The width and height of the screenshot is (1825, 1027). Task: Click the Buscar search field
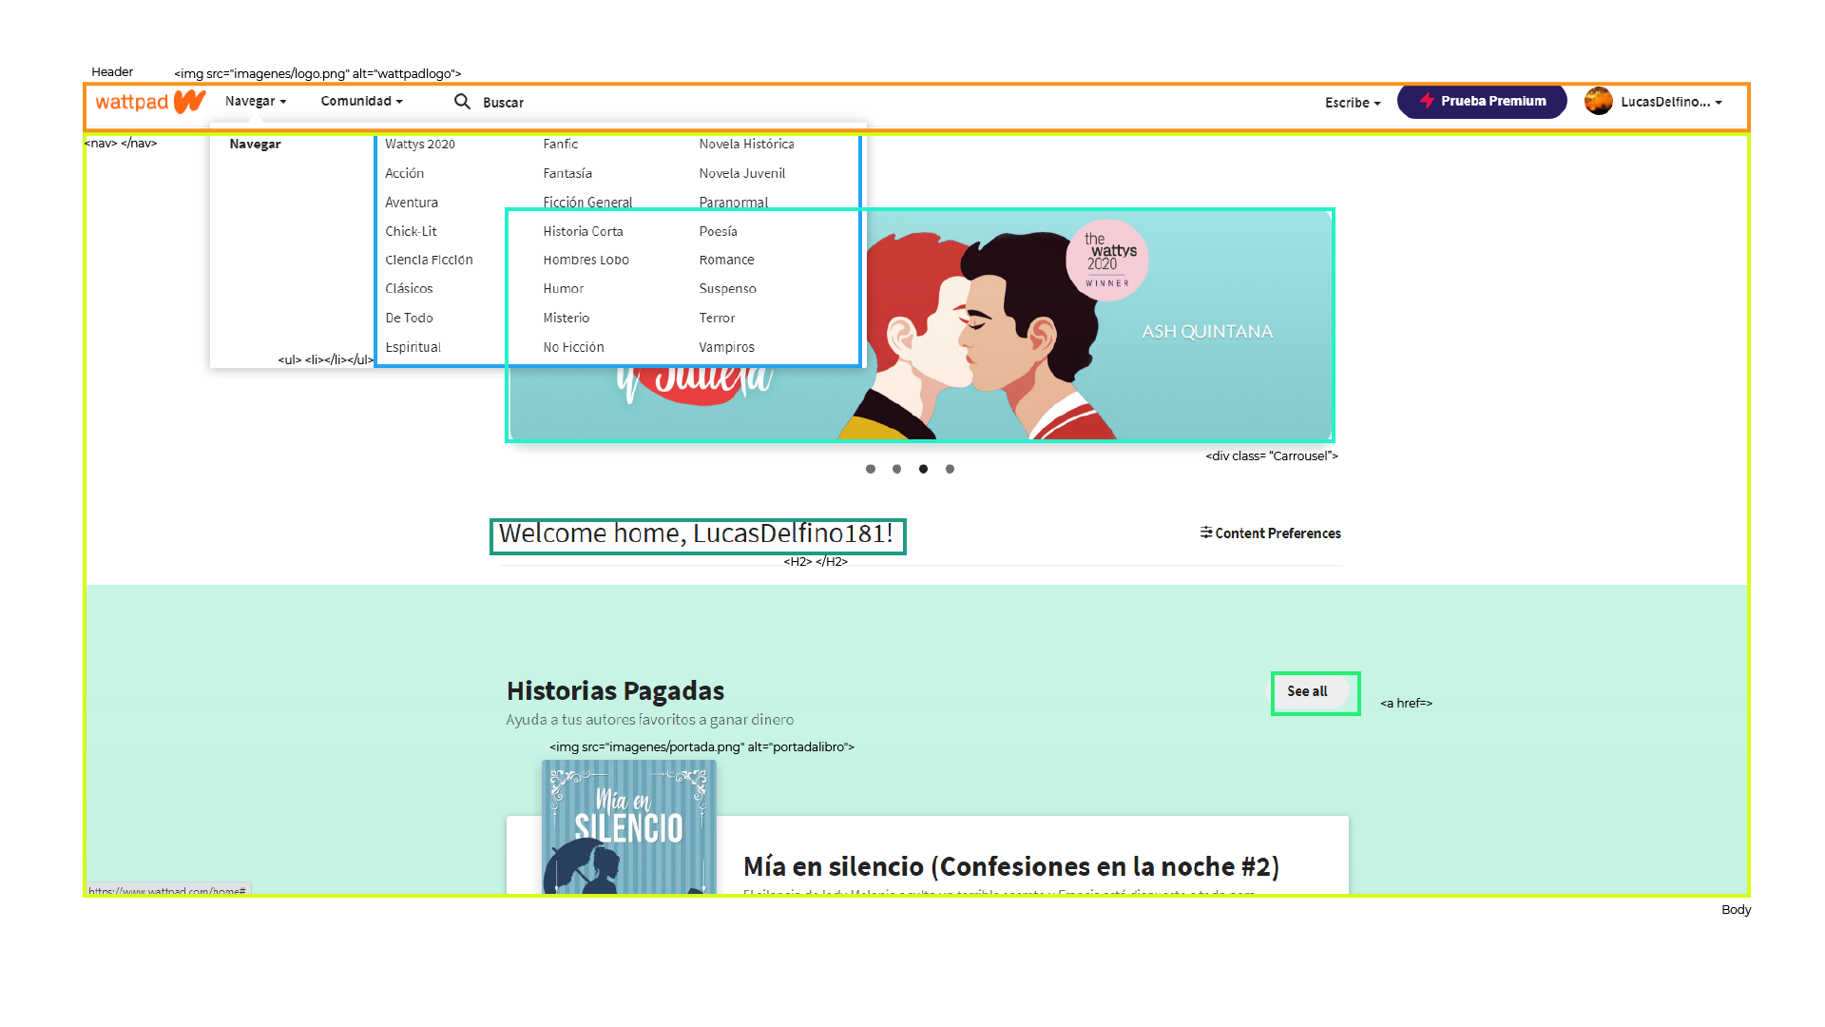(504, 103)
